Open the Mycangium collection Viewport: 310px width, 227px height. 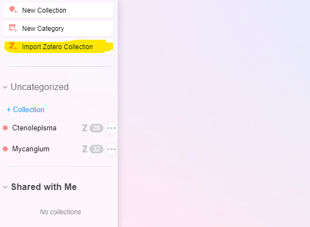tap(30, 149)
